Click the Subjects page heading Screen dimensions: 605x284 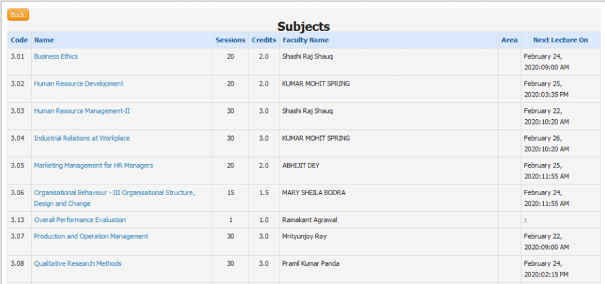point(304,27)
